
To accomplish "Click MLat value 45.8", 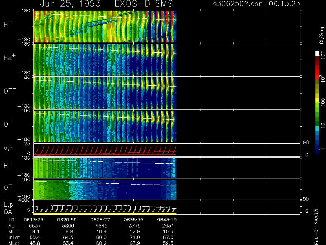I will (x=35, y=243).
